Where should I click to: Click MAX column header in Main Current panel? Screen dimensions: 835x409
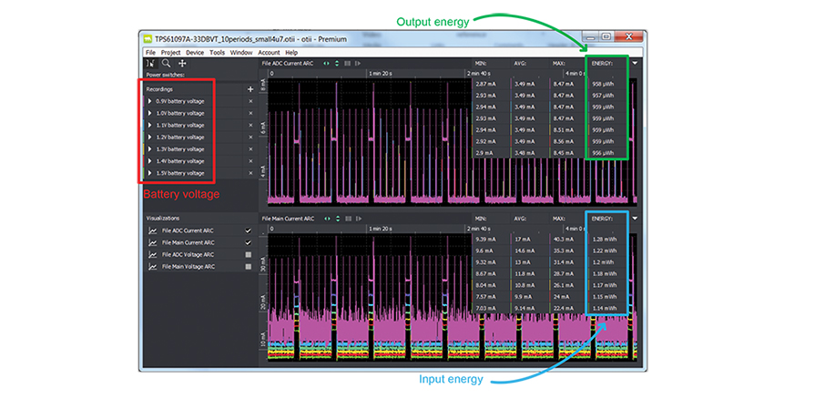coord(558,219)
